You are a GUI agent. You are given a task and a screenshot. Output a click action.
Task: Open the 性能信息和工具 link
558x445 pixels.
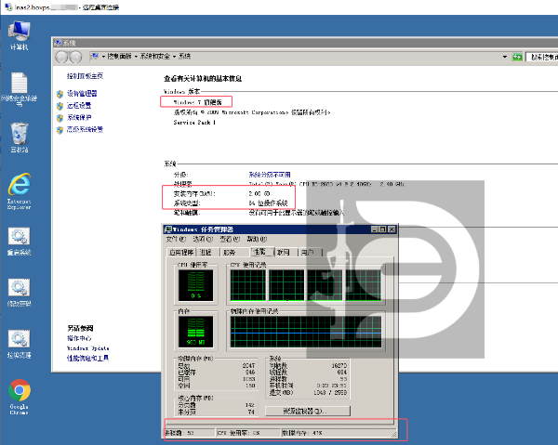tap(88, 359)
